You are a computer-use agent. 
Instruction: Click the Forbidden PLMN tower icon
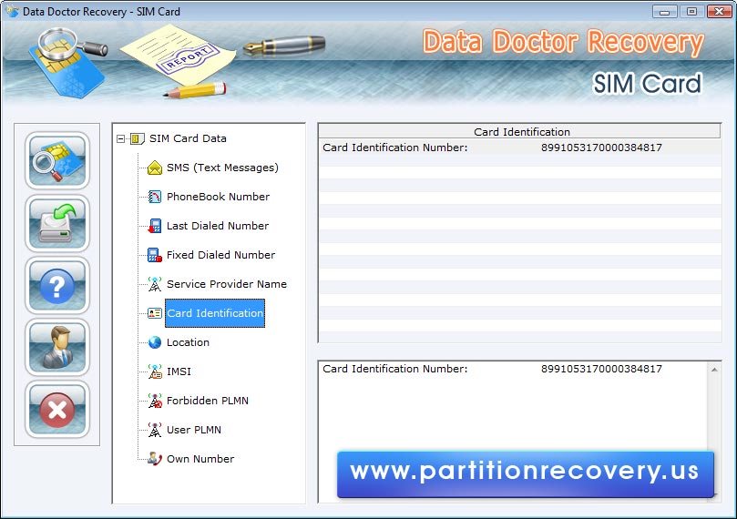pos(155,401)
